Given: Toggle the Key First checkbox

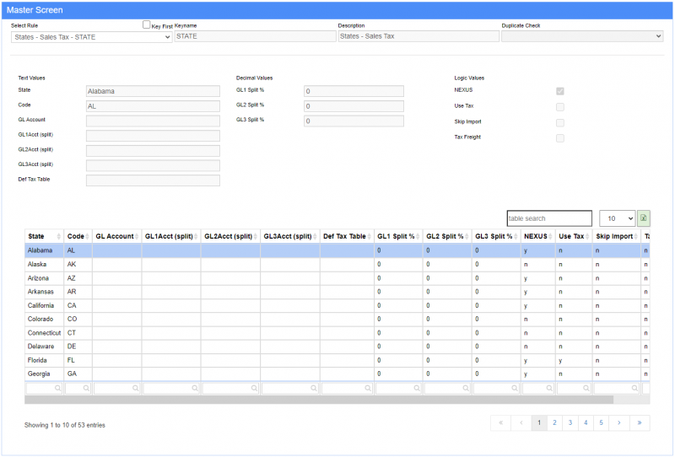Looking at the screenshot, I should (x=147, y=25).
